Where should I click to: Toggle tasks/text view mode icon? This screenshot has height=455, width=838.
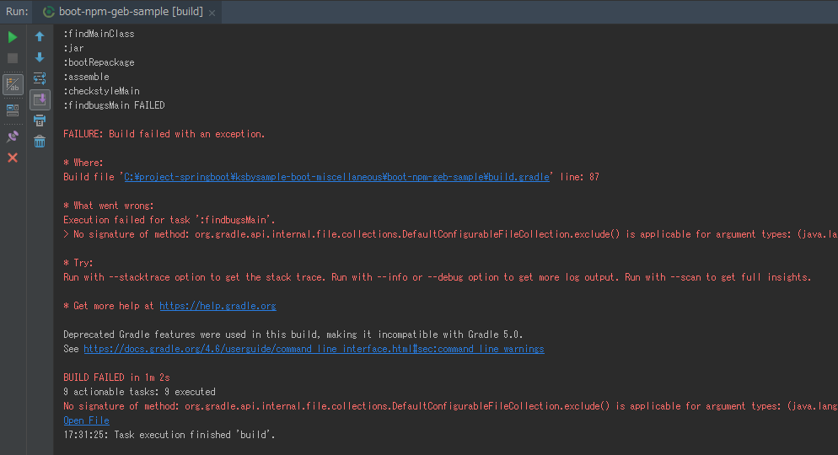(13, 84)
